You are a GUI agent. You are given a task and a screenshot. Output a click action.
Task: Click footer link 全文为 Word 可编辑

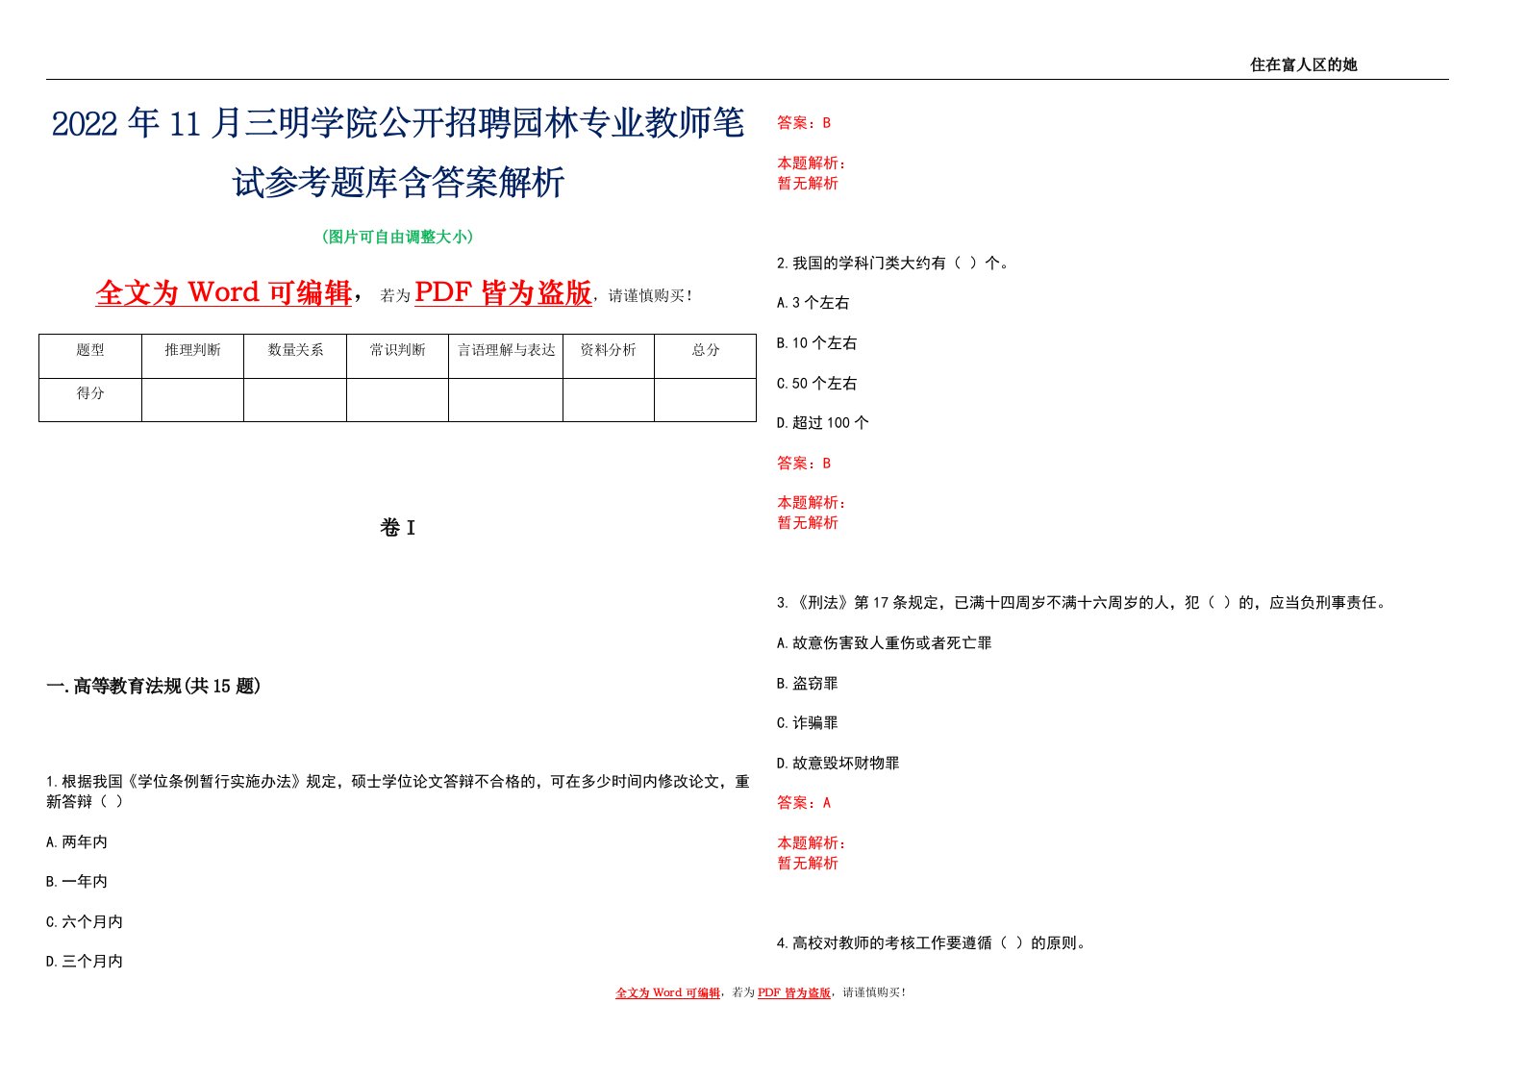[x=668, y=992]
